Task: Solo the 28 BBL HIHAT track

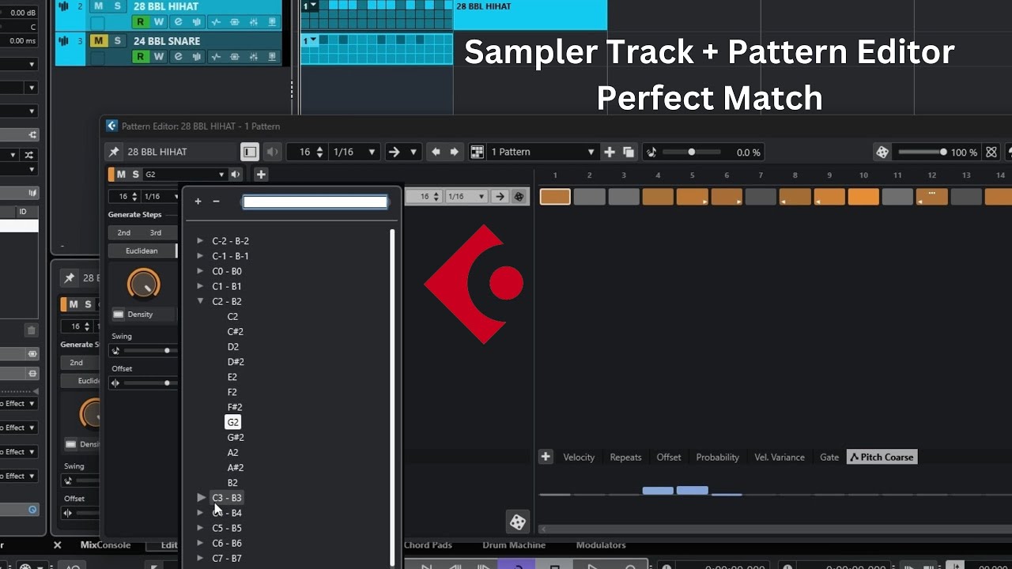Action: (117, 6)
